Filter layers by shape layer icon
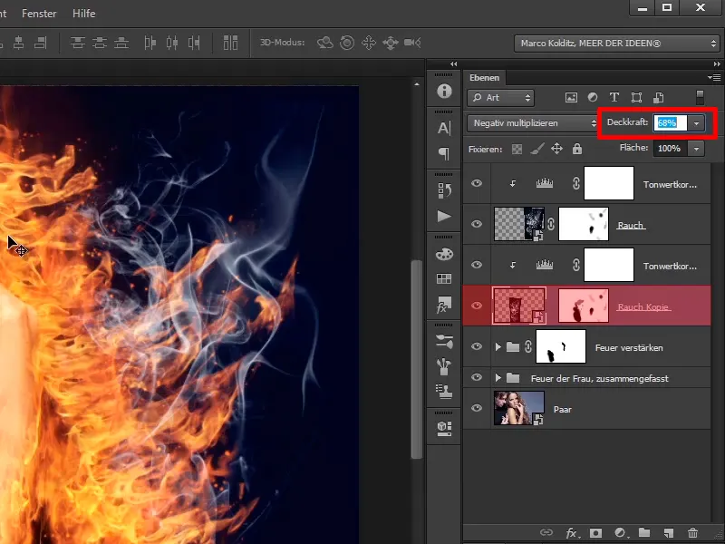 coord(636,98)
